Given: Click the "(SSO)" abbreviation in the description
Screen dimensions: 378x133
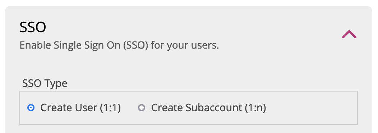Looking at the screenshot, I should (x=135, y=45).
